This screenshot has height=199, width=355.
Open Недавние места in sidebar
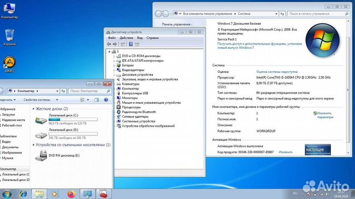(13, 120)
